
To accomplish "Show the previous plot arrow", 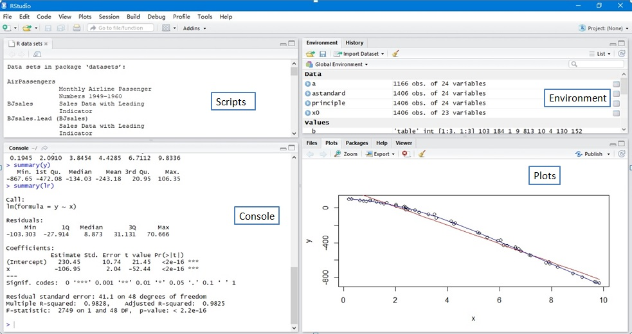I will click(x=310, y=154).
